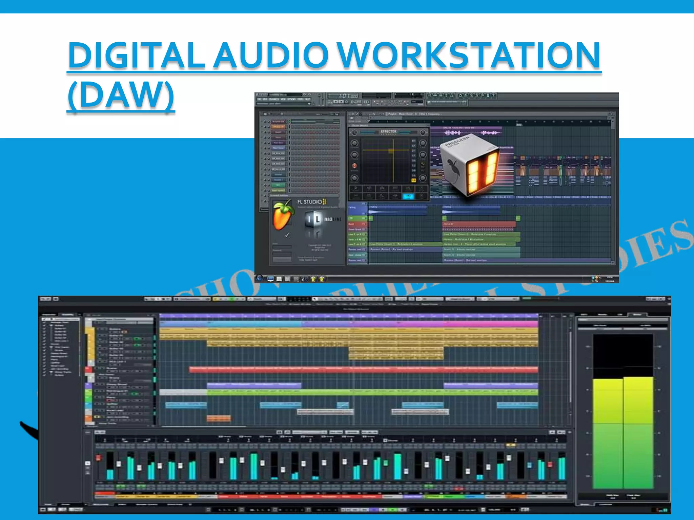Viewport: 694px width, 520px height.
Task: Open the Windows Start orb in FL screenshot
Action: [260, 278]
